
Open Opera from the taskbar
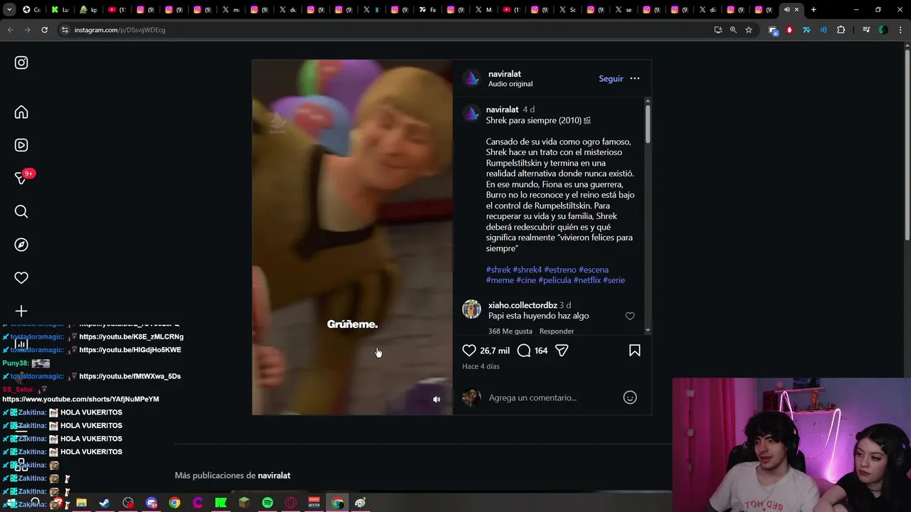pyautogui.click(x=291, y=503)
